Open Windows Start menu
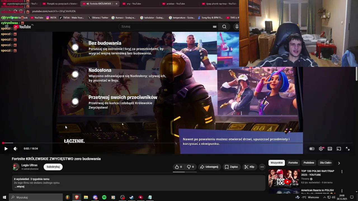This screenshot has height=201, width=358. (x=4, y=197)
